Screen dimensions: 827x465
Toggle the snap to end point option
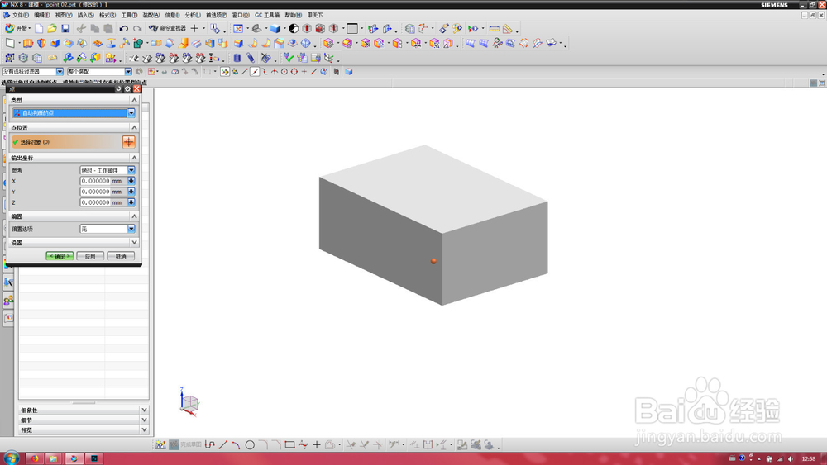point(245,72)
